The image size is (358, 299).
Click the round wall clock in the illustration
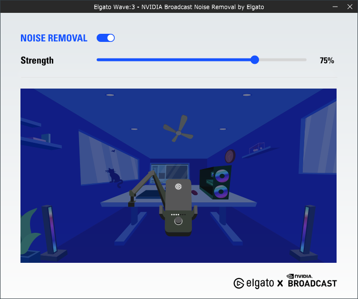(230, 156)
